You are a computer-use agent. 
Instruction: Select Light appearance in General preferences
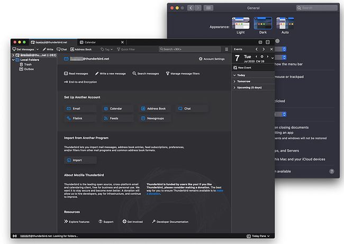click(x=241, y=25)
